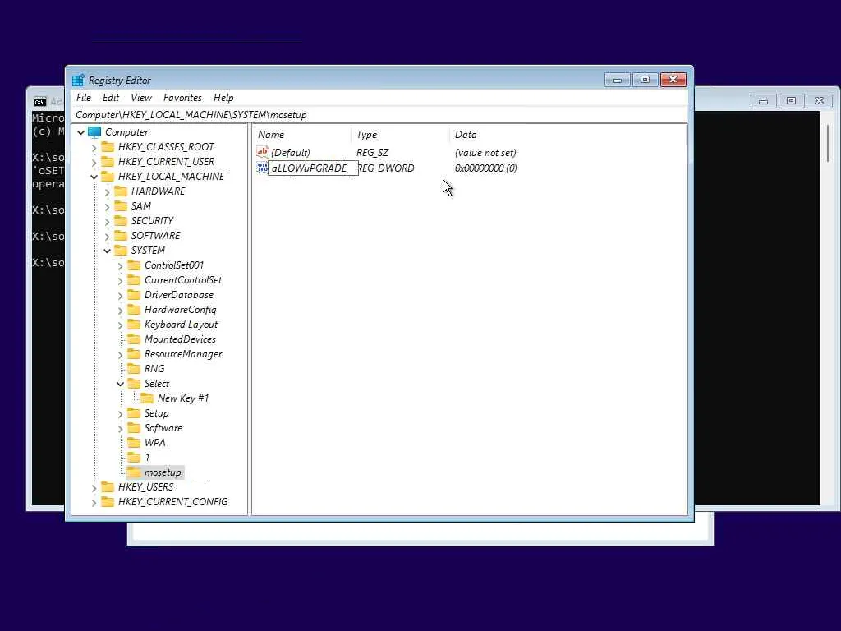Click the MountedDevices folder icon
Viewport: 841px width, 631px height.
(x=134, y=339)
